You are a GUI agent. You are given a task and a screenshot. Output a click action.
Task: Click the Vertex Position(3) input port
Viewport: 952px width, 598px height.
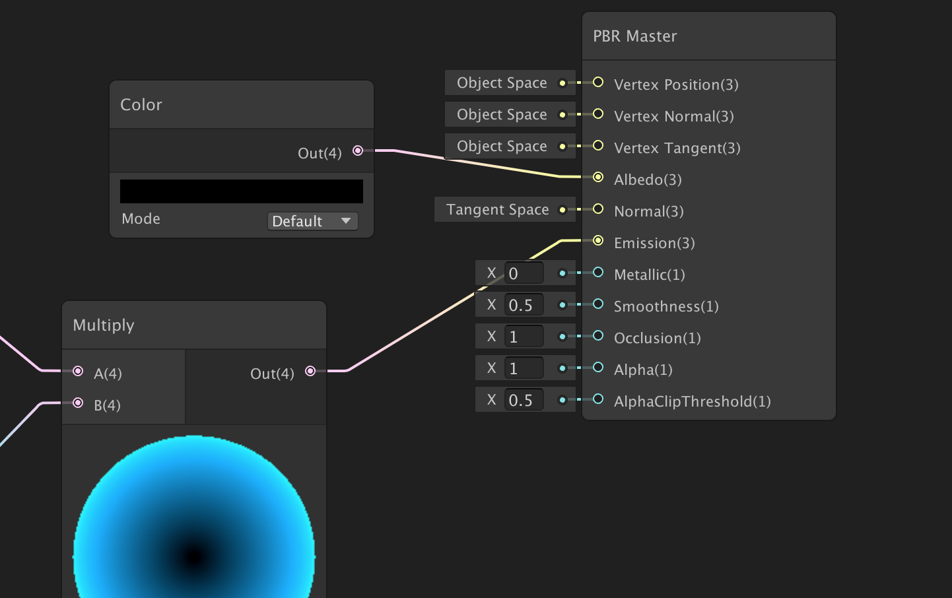(x=598, y=82)
